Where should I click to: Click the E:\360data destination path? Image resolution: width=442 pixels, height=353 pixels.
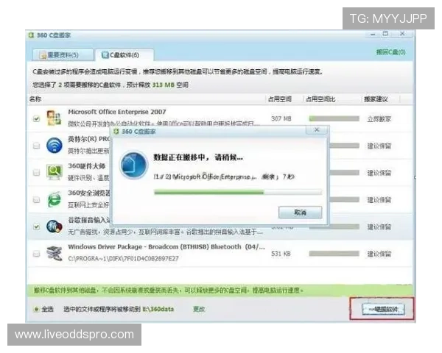(158, 309)
